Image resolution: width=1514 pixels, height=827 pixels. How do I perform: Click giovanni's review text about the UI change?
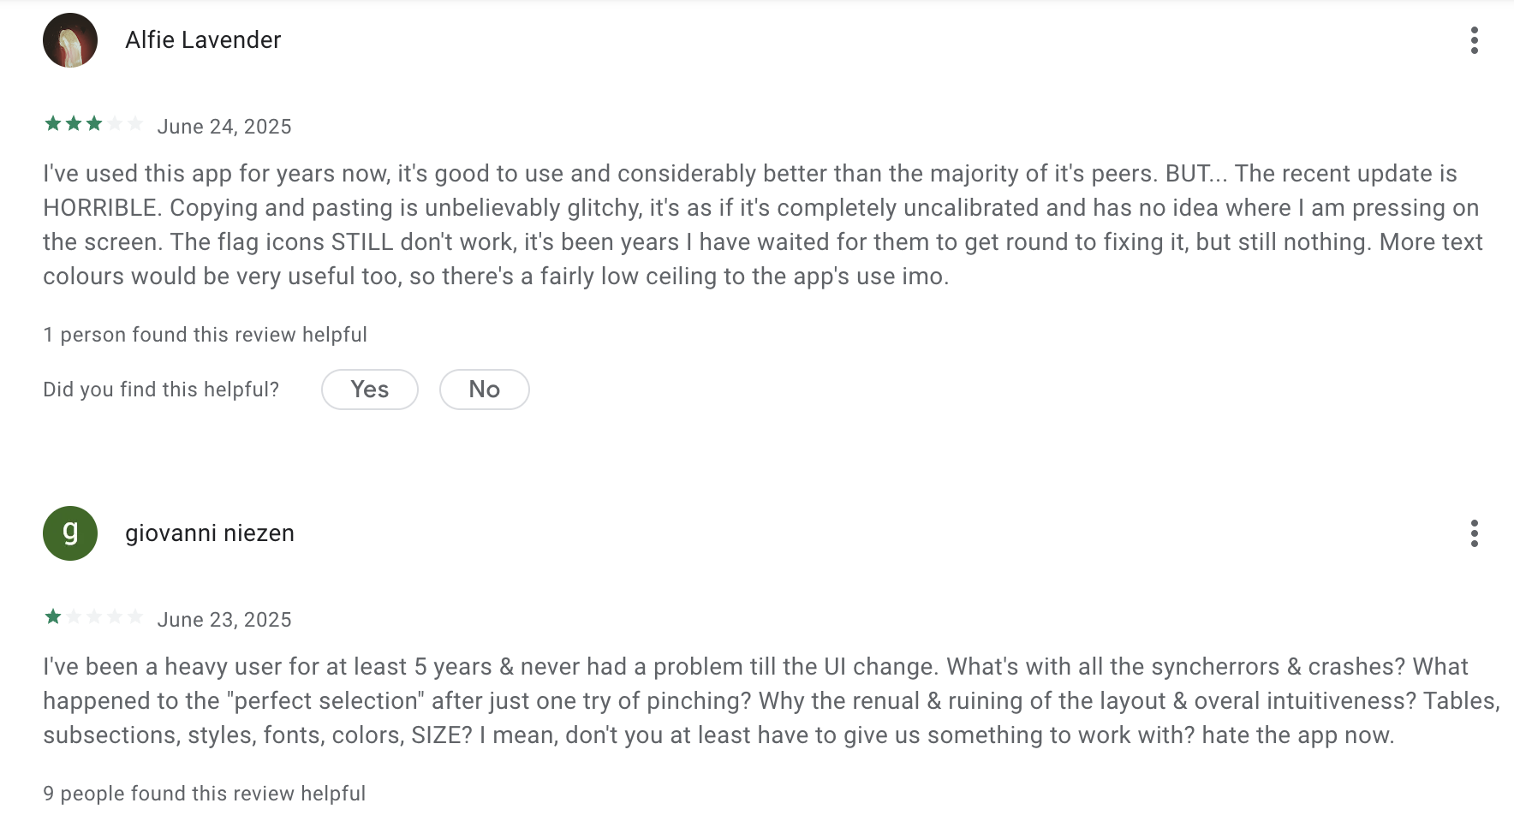(754, 701)
